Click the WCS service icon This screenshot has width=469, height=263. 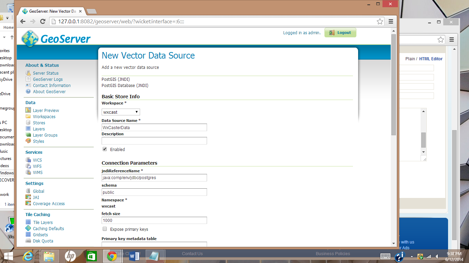click(28, 160)
